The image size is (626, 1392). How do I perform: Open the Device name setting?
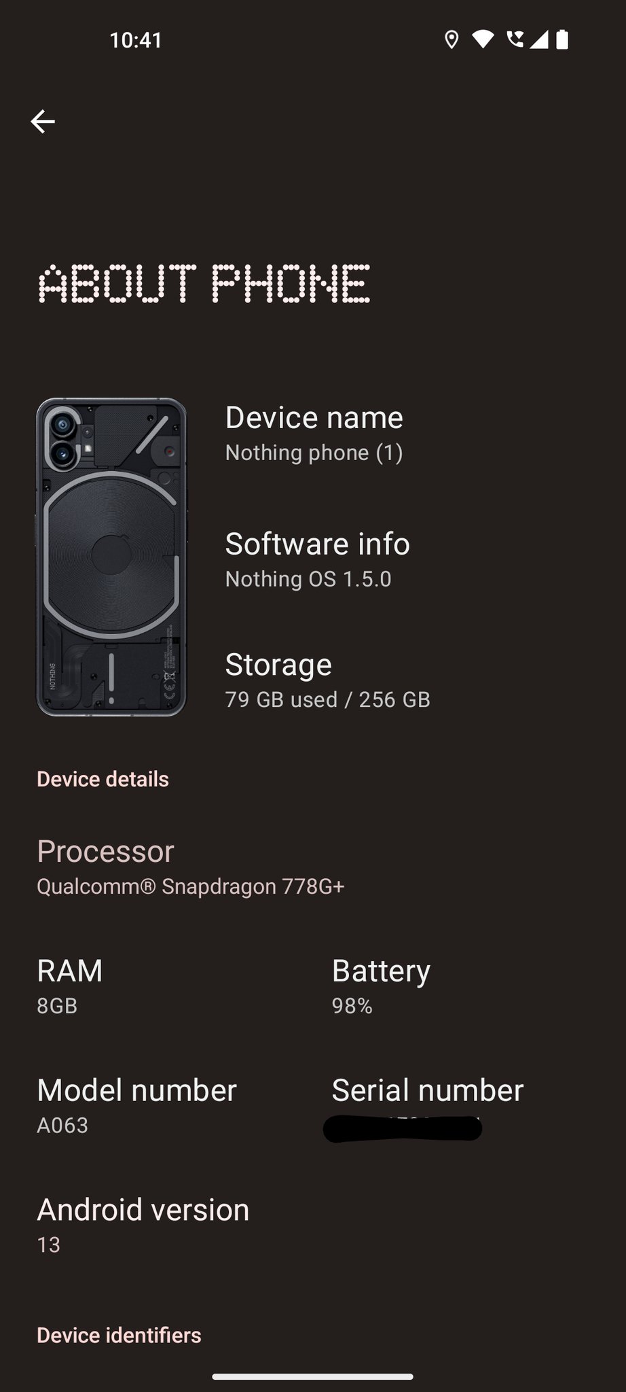tap(314, 433)
